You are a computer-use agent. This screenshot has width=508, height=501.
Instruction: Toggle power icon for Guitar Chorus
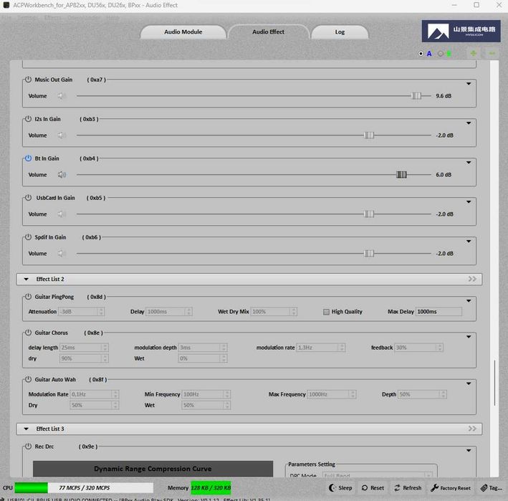point(28,333)
